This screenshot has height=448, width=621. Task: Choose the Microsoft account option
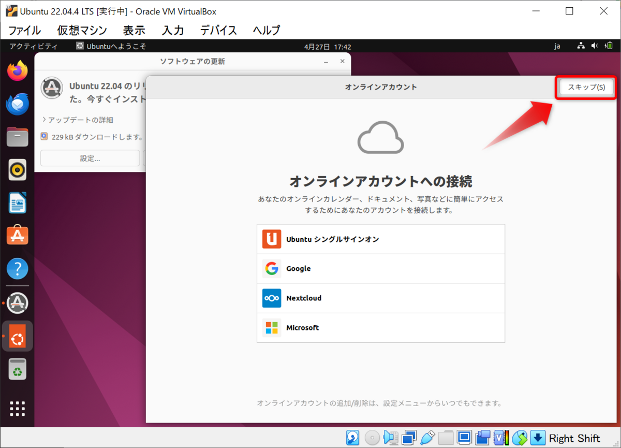click(x=380, y=328)
